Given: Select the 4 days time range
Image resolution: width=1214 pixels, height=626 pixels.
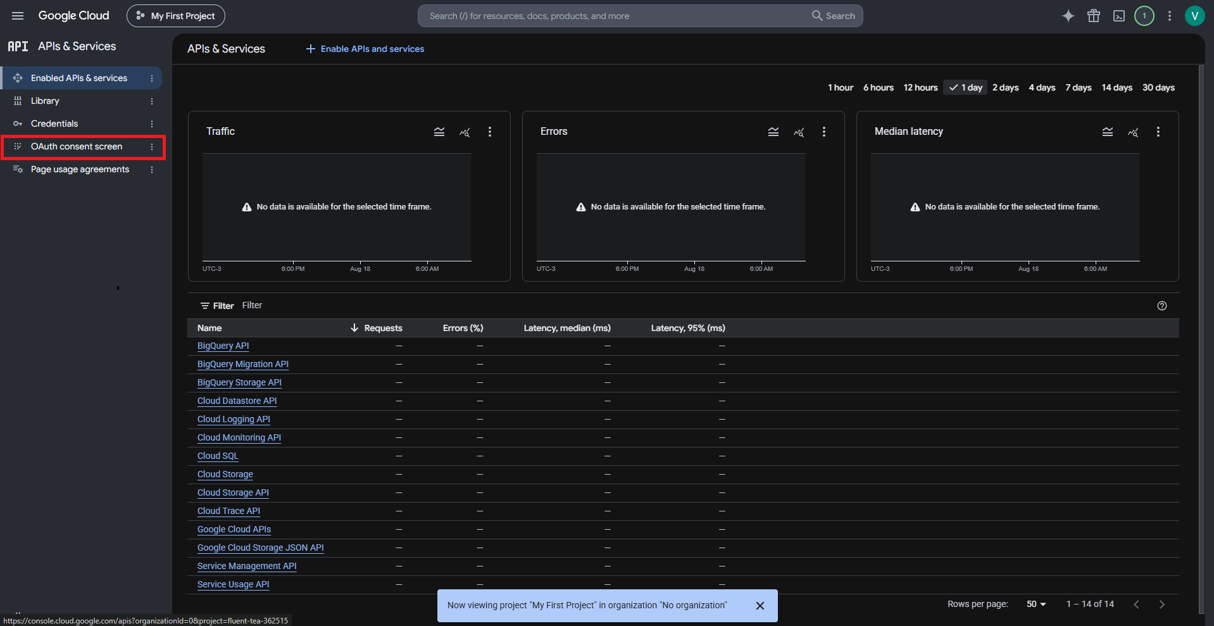Looking at the screenshot, I should (1042, 87).
